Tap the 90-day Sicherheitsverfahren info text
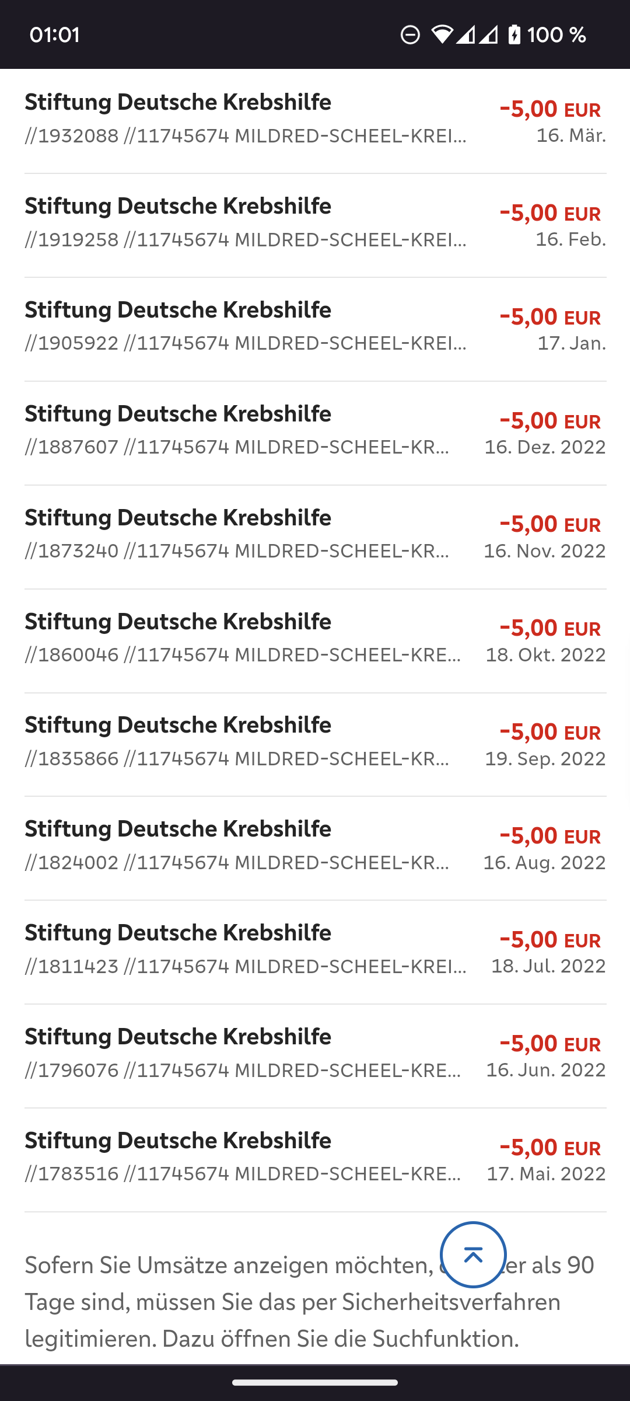The image size is (630, 1401). pyautogui.click(x=233, y=1302)
